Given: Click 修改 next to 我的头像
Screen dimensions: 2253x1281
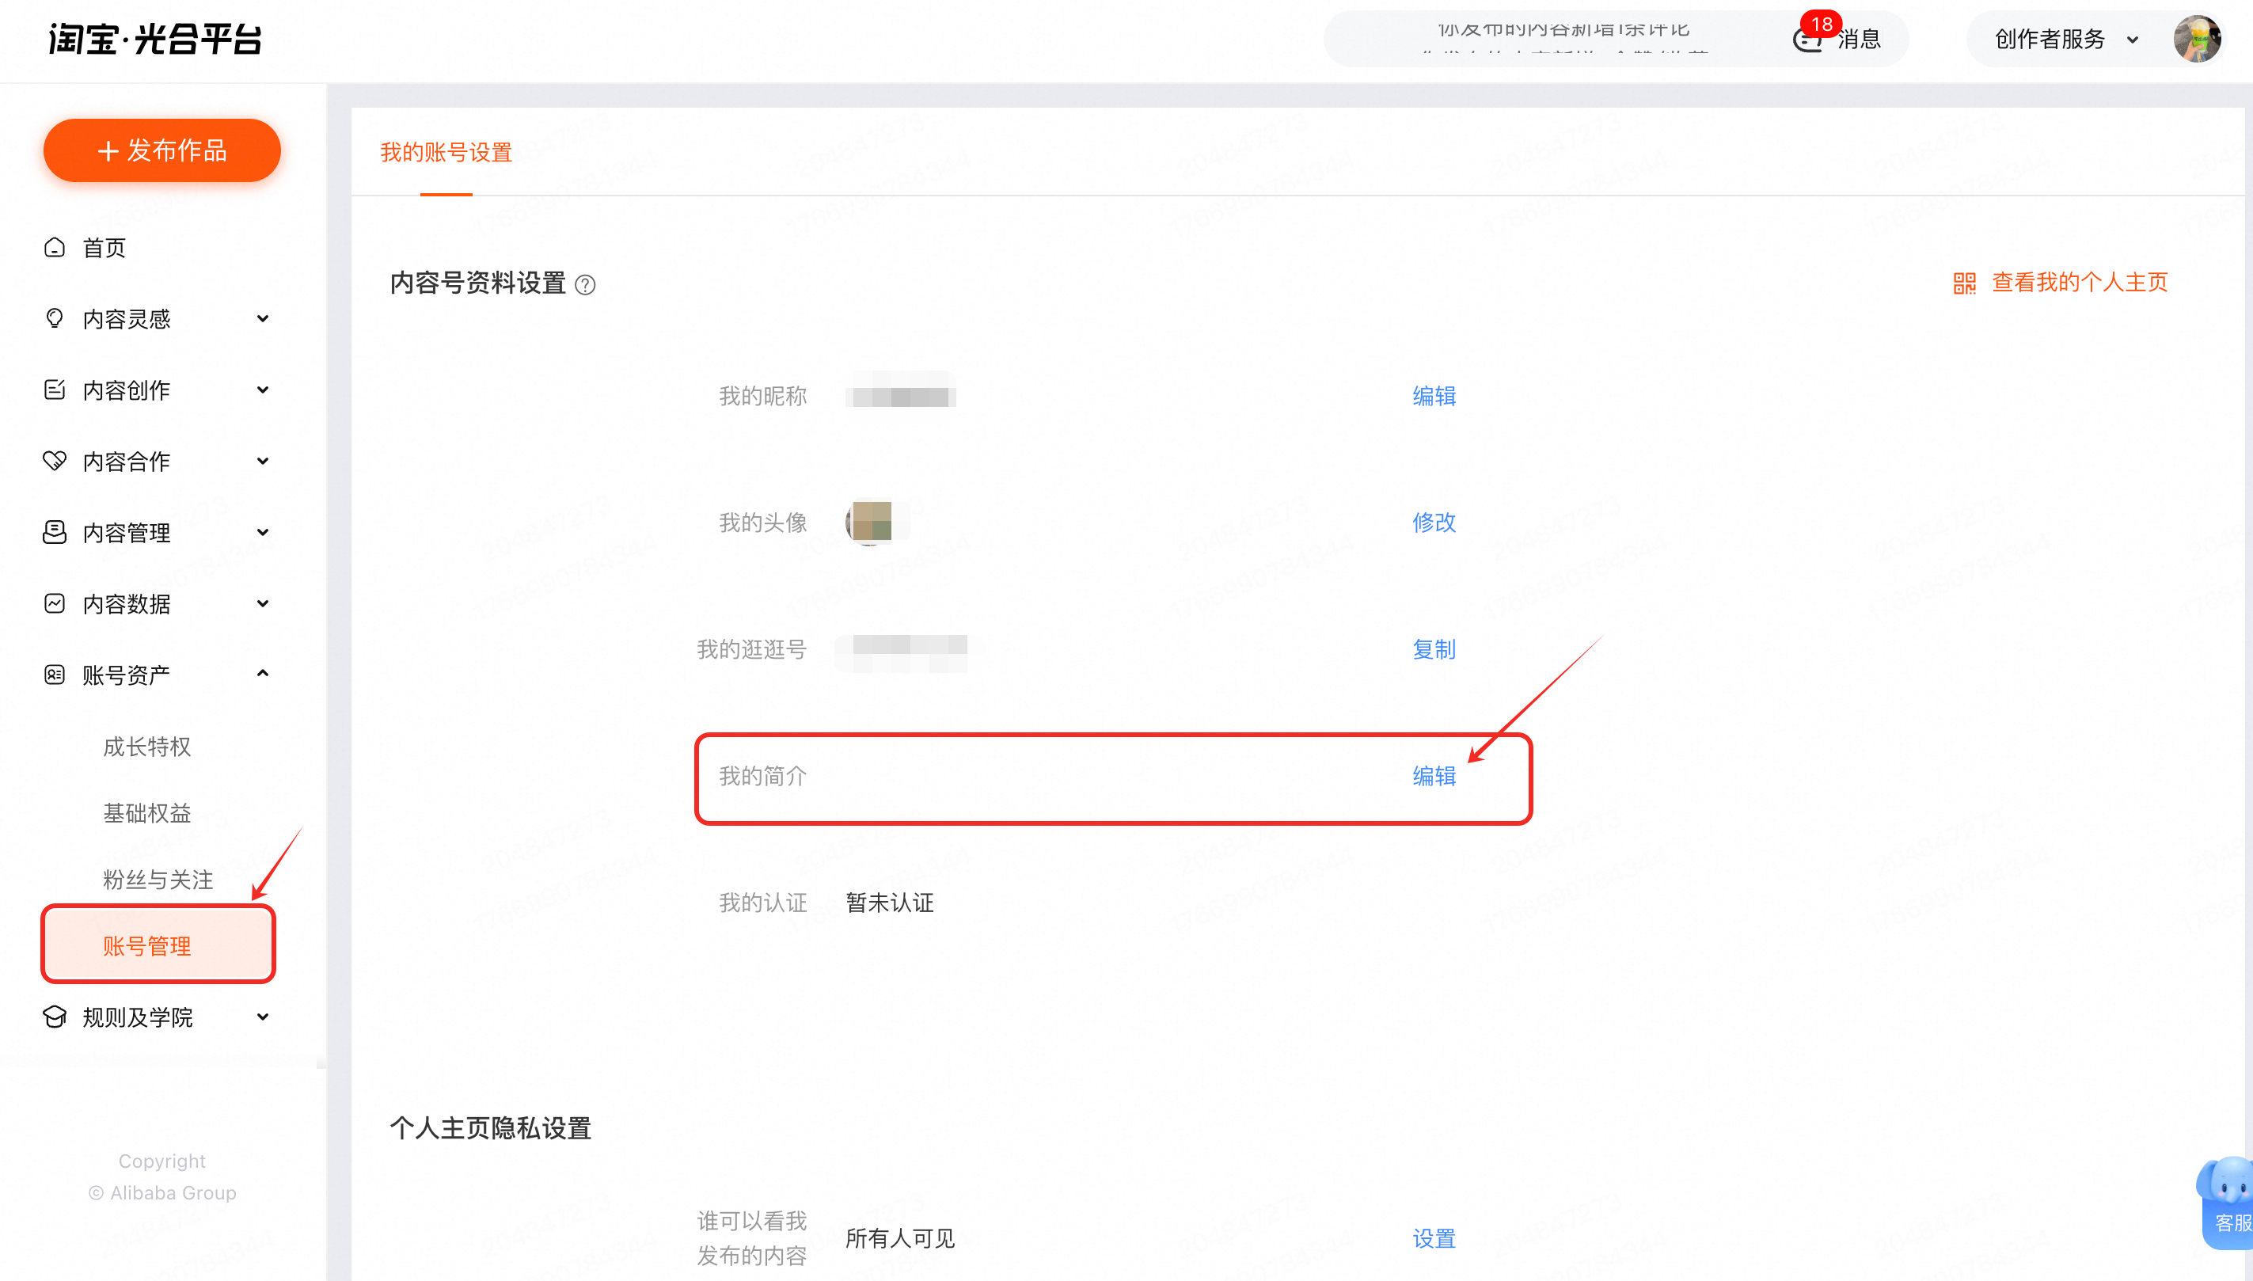Looking at the screenshot, I should tap(1434, 523).
